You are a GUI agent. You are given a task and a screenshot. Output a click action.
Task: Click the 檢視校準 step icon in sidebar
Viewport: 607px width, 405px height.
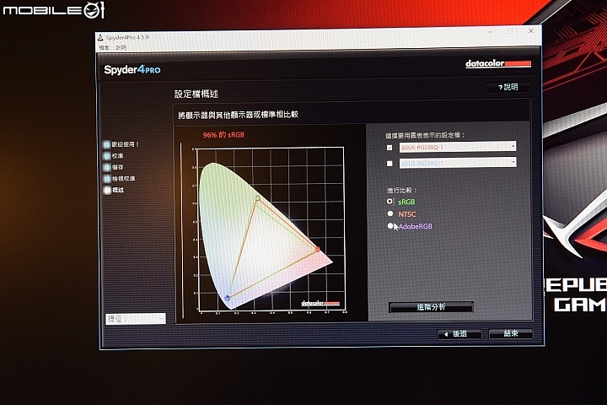tap(107, 179)
